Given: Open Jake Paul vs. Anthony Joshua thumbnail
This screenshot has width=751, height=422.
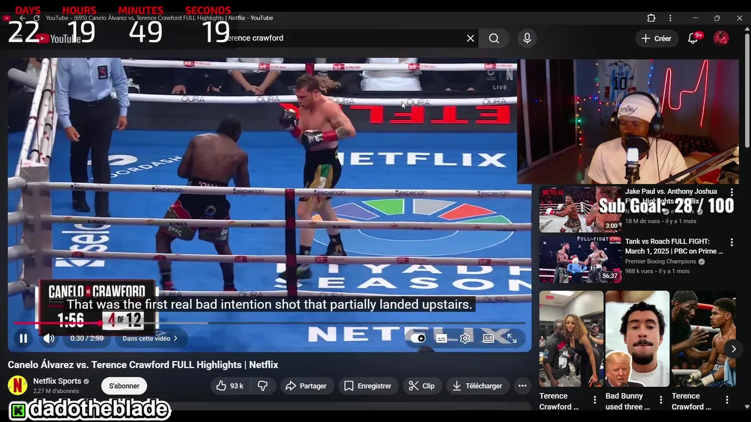Looking at the screenshot, I should click(x=580, y=210).
